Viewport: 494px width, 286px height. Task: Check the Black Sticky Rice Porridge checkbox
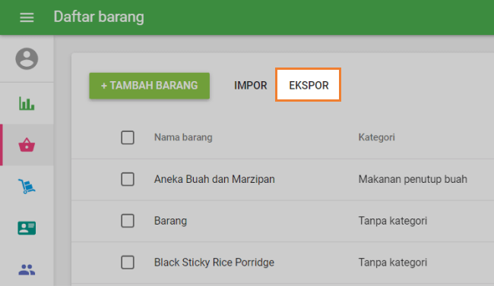tap(128, 262)
